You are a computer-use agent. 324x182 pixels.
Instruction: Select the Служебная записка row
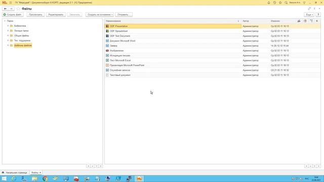tap(213, 70)
